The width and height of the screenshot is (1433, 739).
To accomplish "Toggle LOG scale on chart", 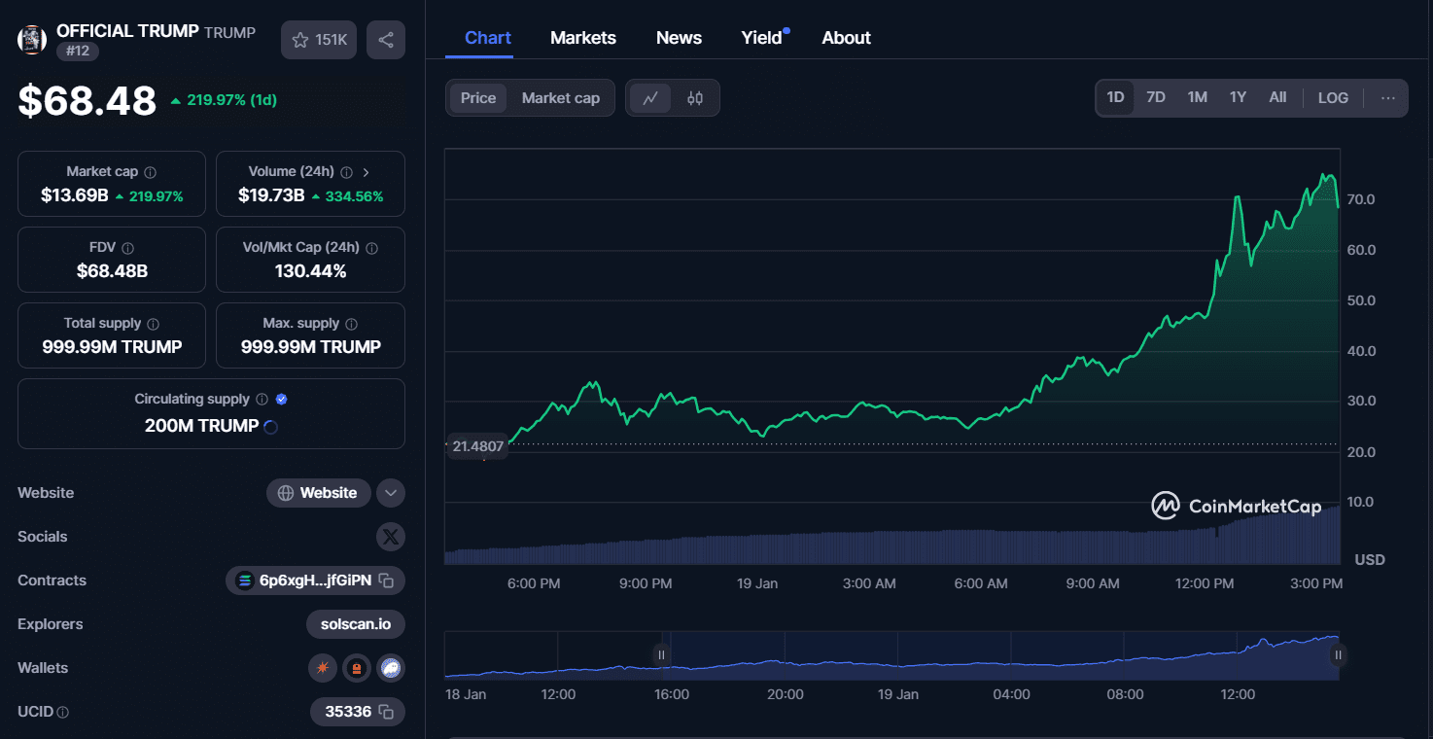I will (1333, 98).
